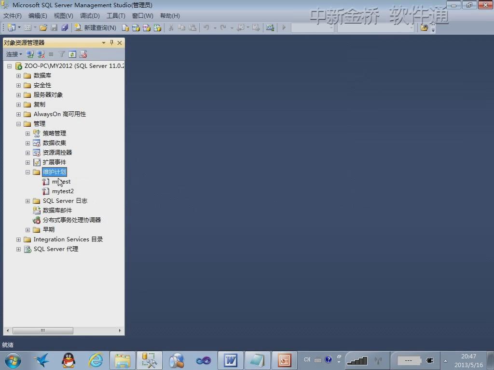Screen dimensions: 494x370
Task: Expand the 安全性 folder
Action: (x=19, y=85)
